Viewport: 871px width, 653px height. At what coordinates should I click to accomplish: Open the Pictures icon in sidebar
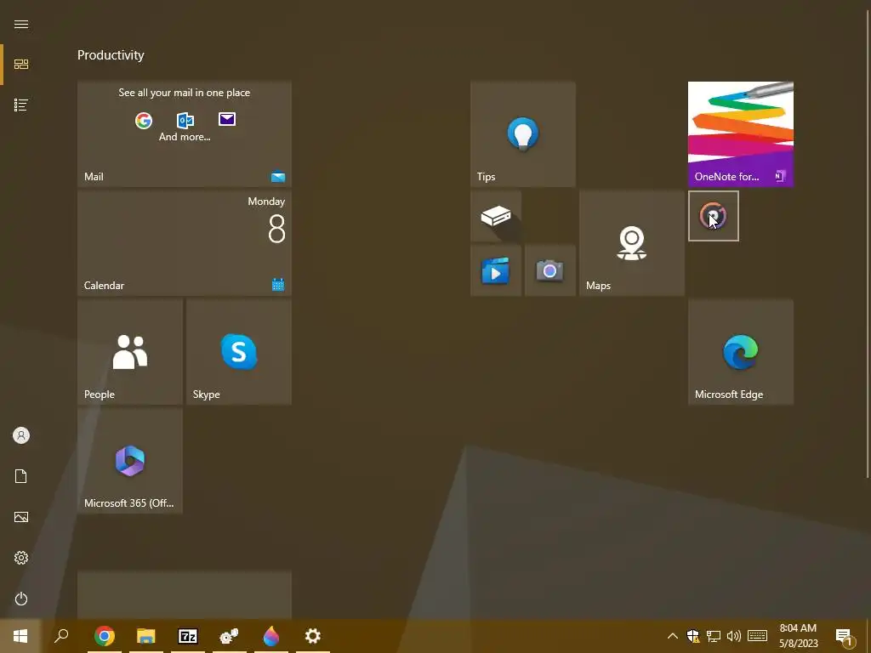click(21, 517)
